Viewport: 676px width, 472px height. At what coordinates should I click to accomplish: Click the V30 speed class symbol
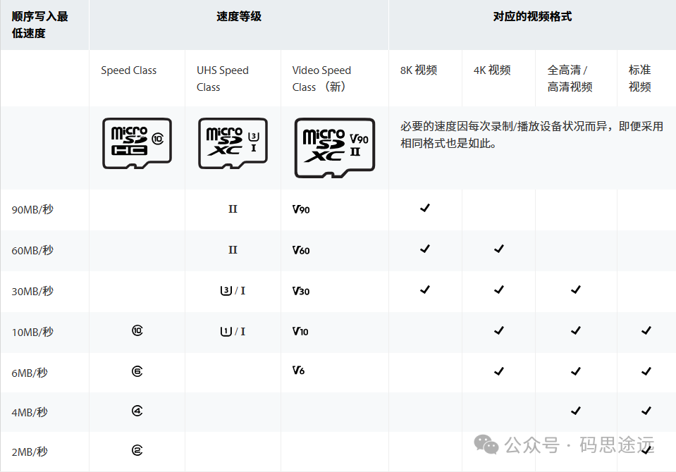(300, 290)
